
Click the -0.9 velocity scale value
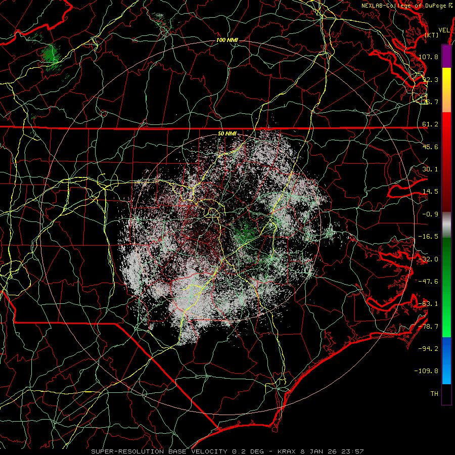click(430, 214)
